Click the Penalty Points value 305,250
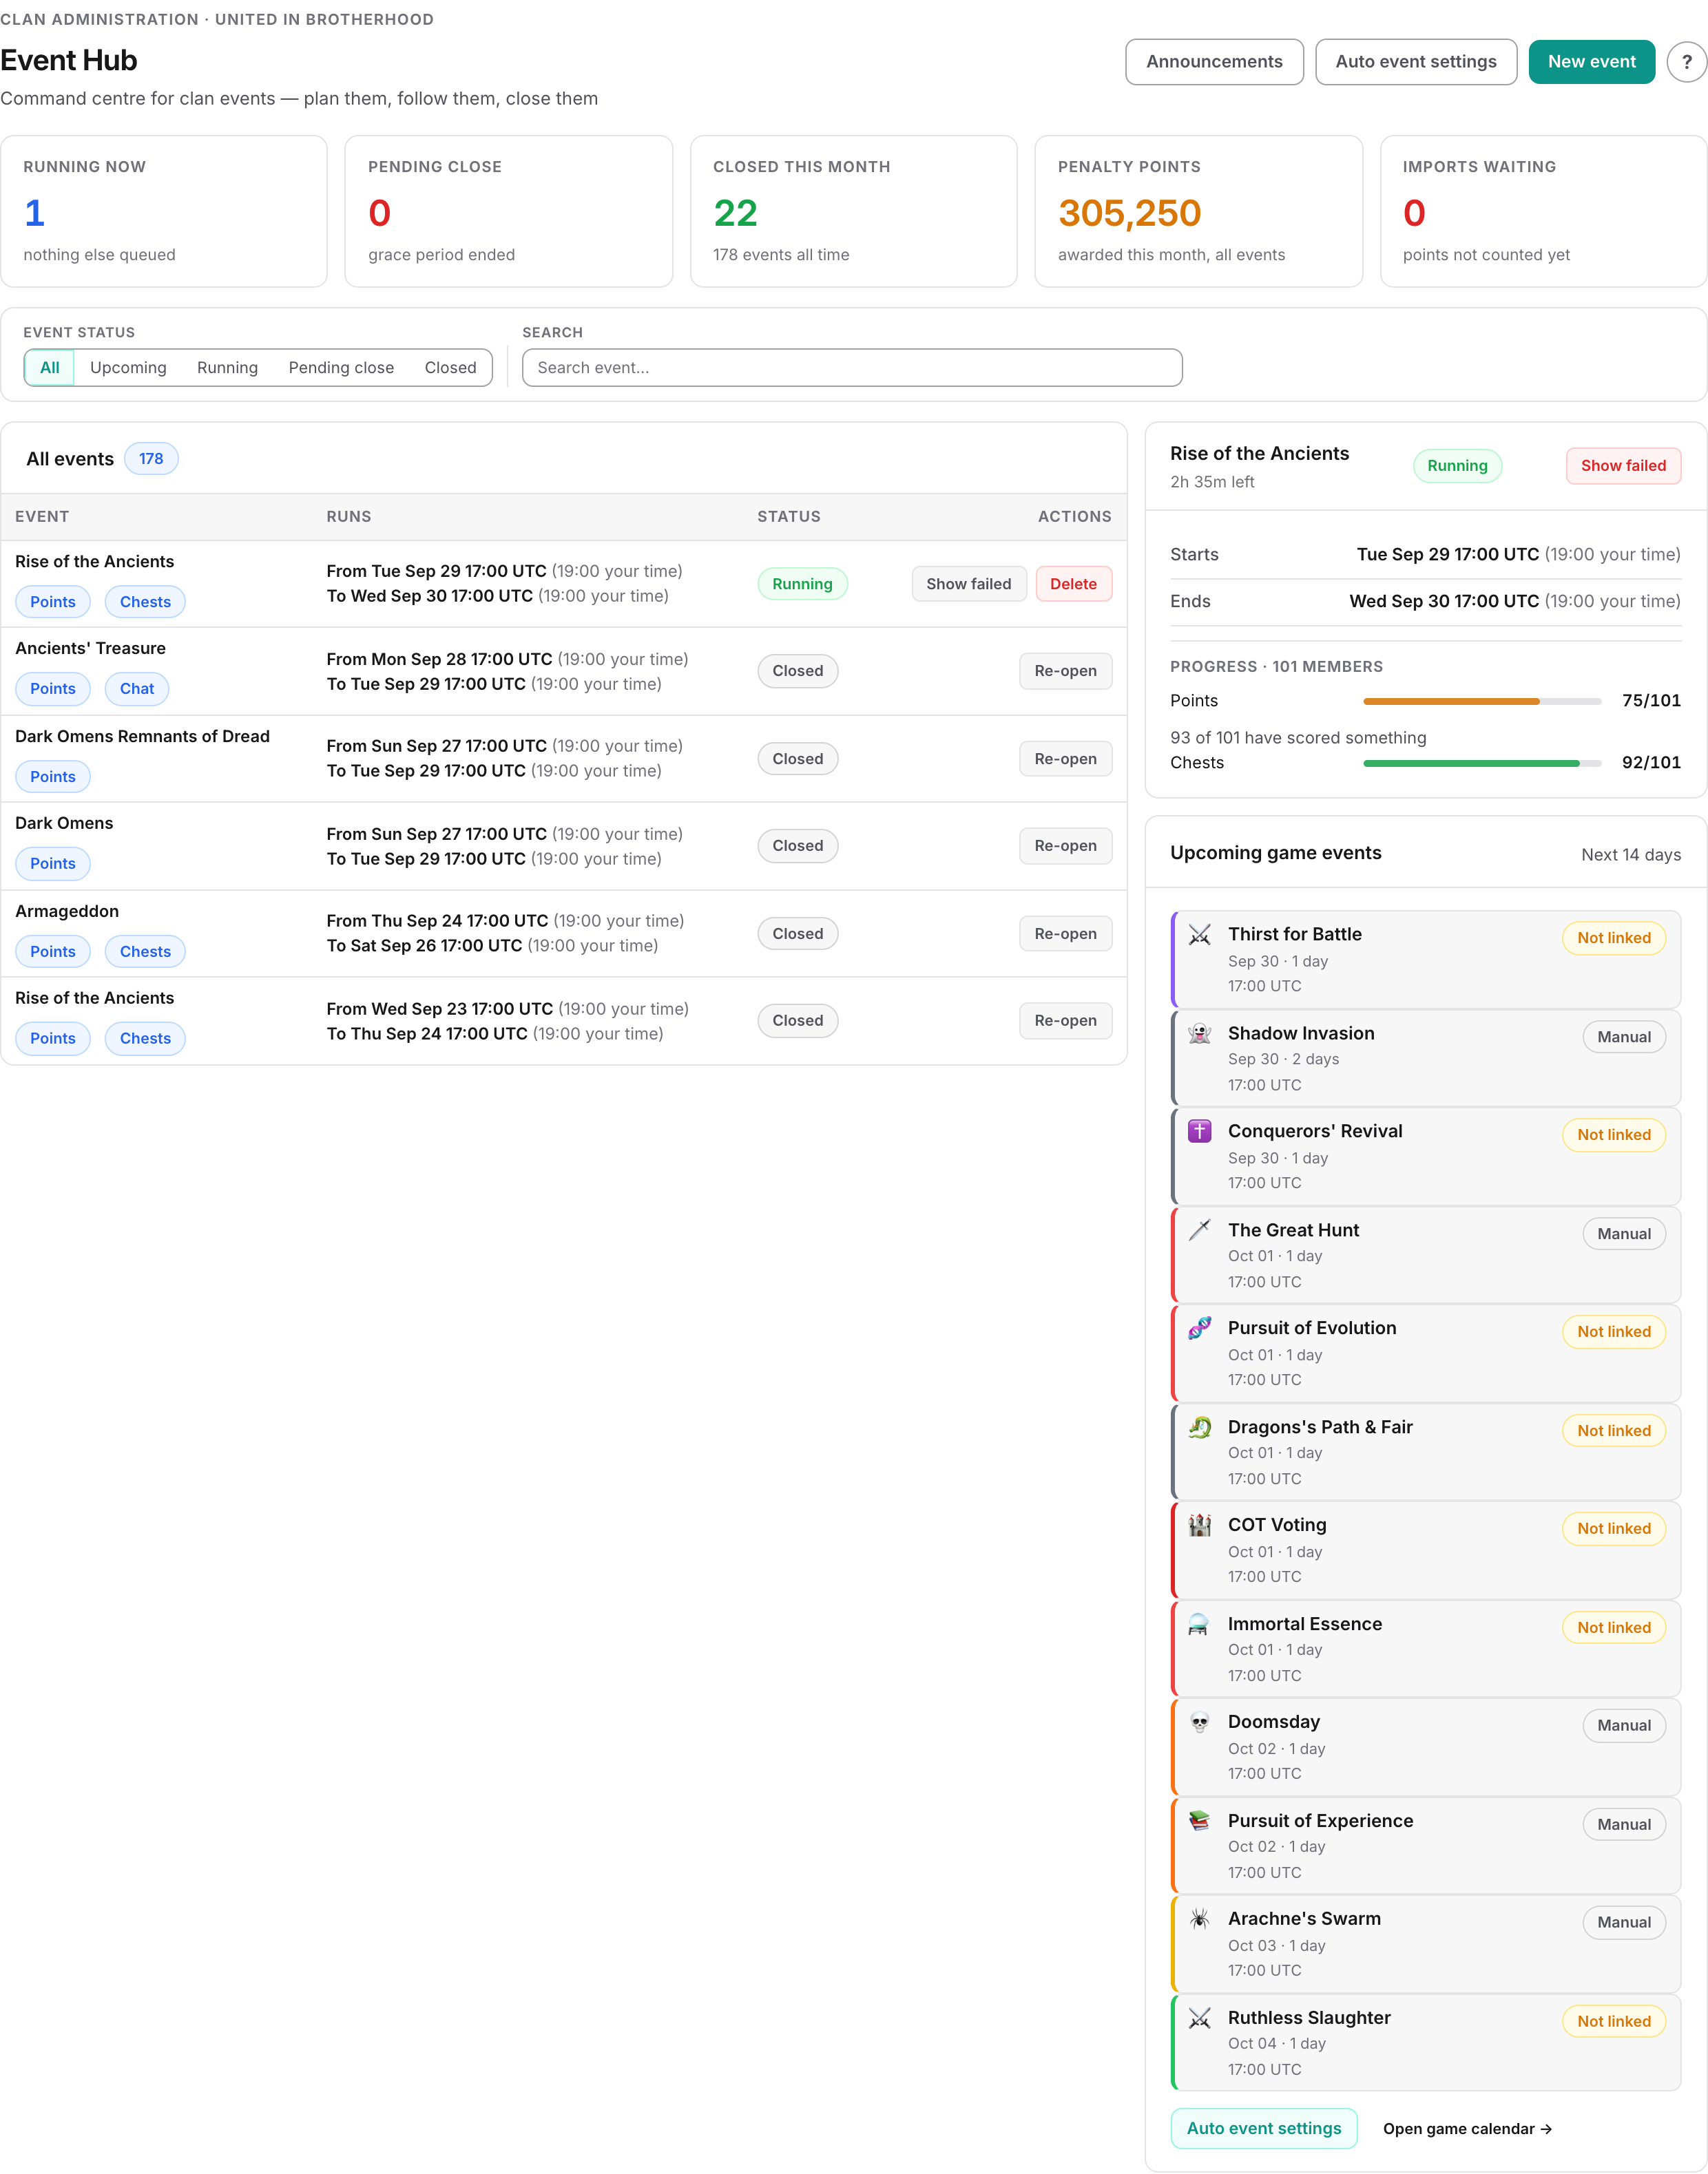Viewport: 1708px width, 2174px height. click(x=1129, y=213)
